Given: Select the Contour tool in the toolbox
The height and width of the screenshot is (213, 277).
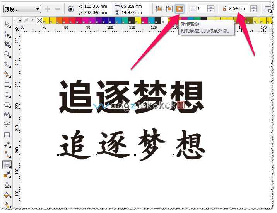Looking at the screenshot, I should coord(7,164).
